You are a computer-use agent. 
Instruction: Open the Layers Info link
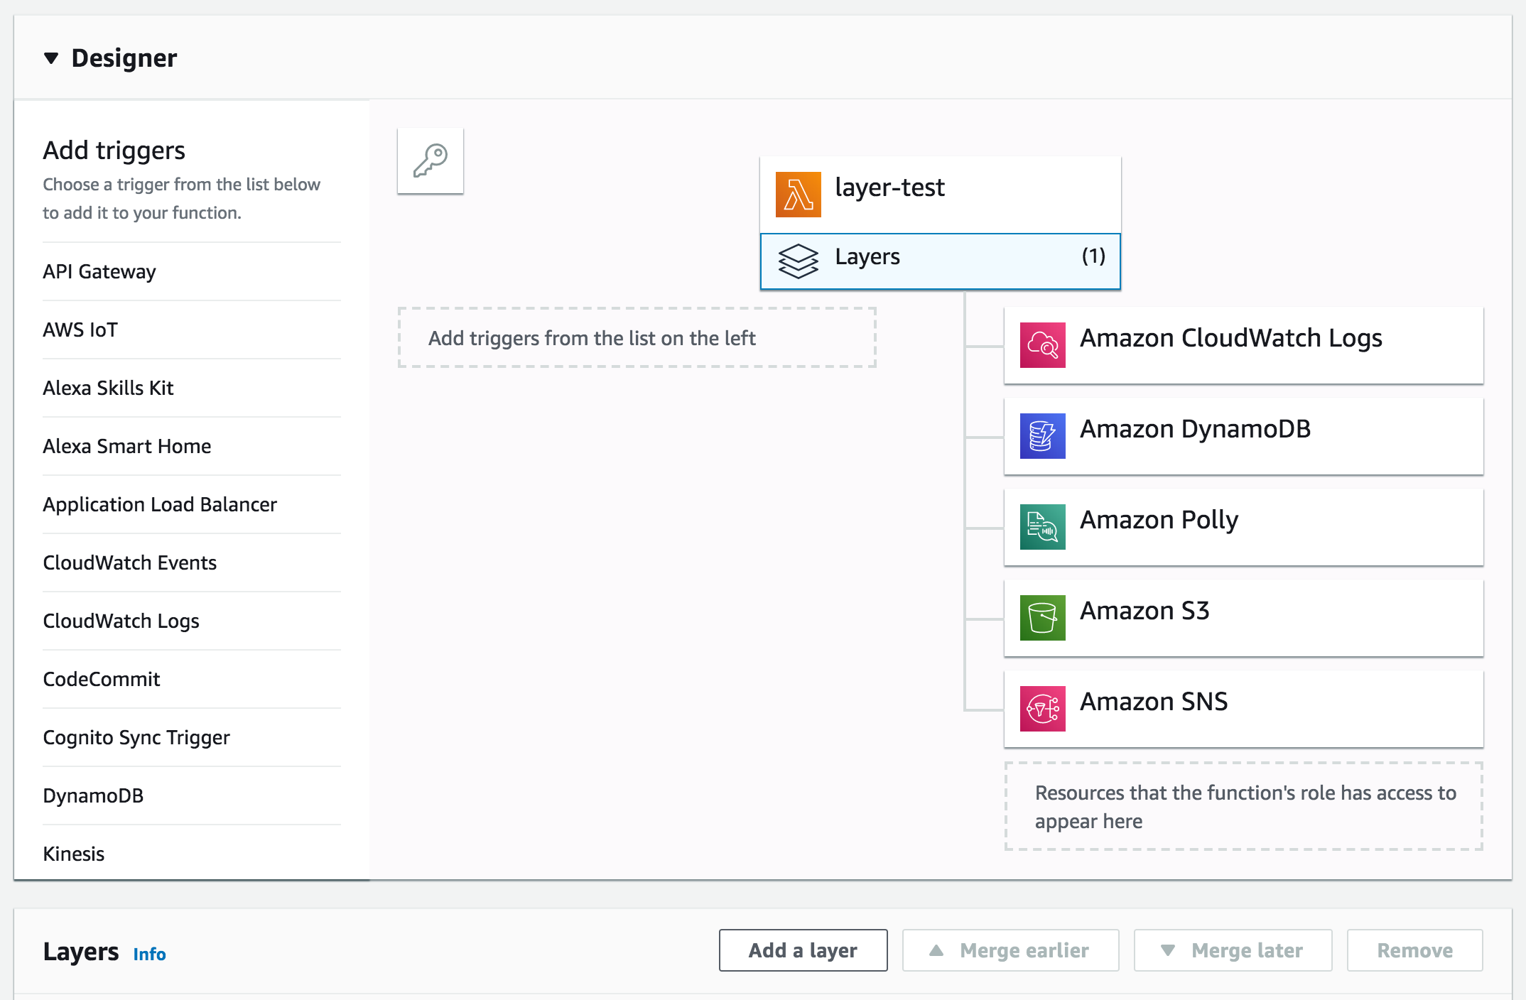point(149,955)
